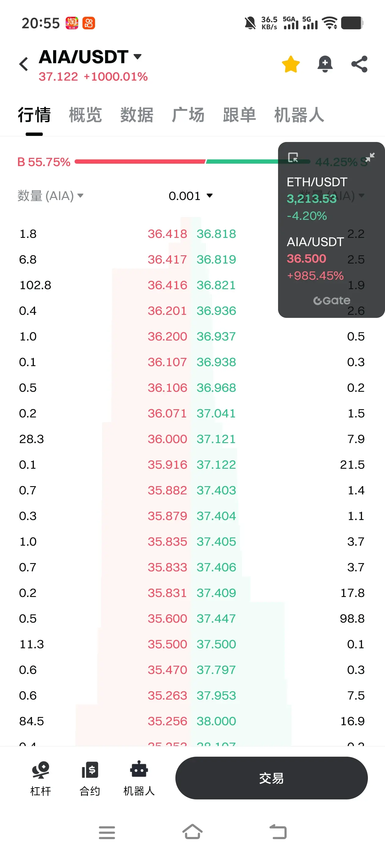Toggle the yellow favorite star
This screenshot has height=855, width=385.
(x=291, y=64)
